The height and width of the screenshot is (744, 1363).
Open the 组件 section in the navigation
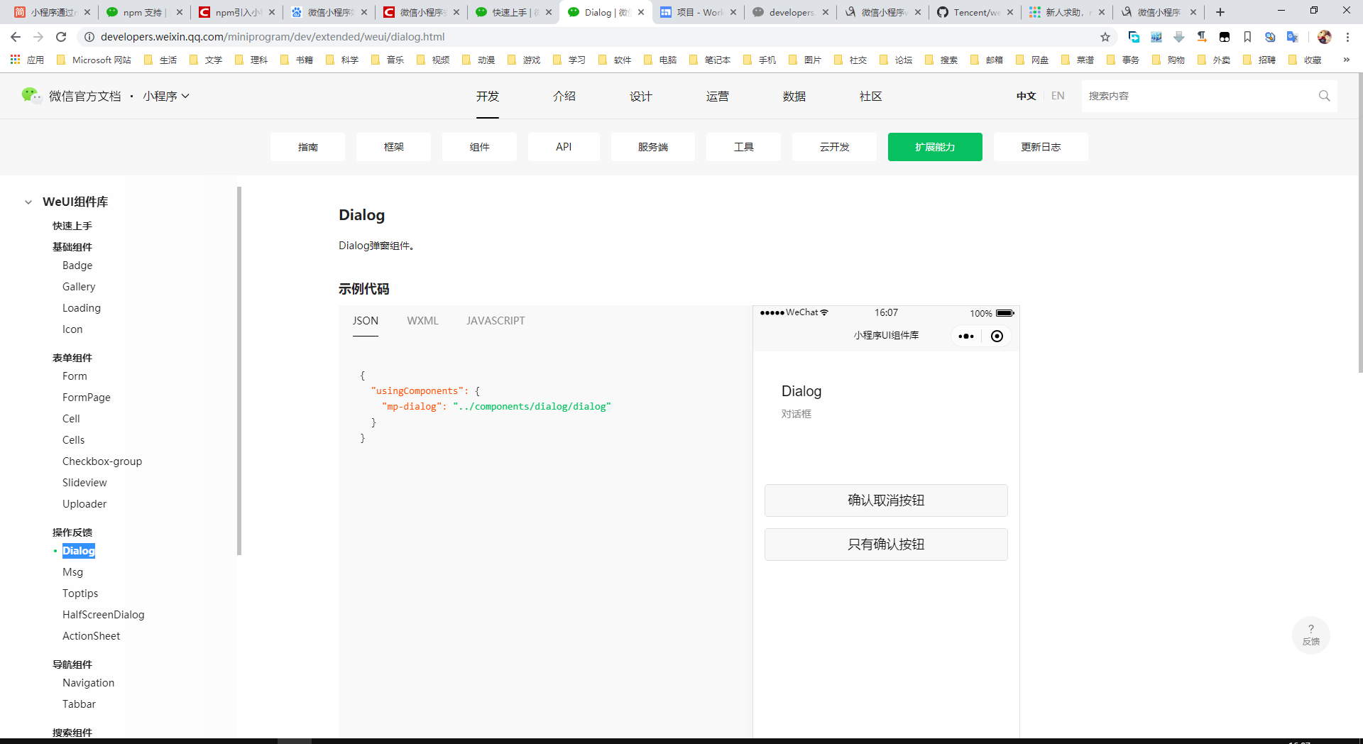pyautogui.click(x=479, y=147)
